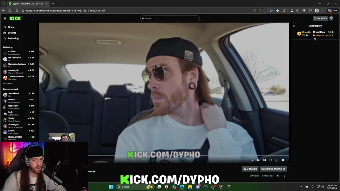Click the browser home icon
Screen dimensions: 340x191
(16, 11)
